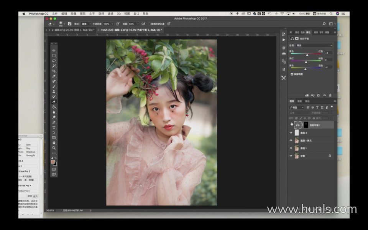The width and height of the screenshot is (368, 230).
Task: Click clip to layer icon in Properties
Action: click(307, 96)
